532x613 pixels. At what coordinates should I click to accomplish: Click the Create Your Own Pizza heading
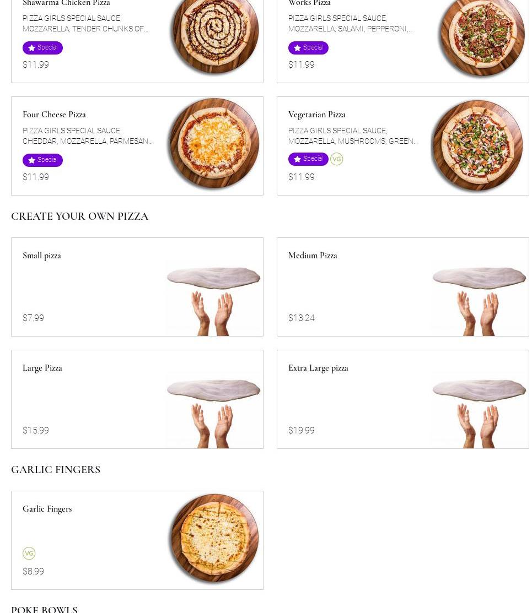pyautogui.click(x=80, y=216)
